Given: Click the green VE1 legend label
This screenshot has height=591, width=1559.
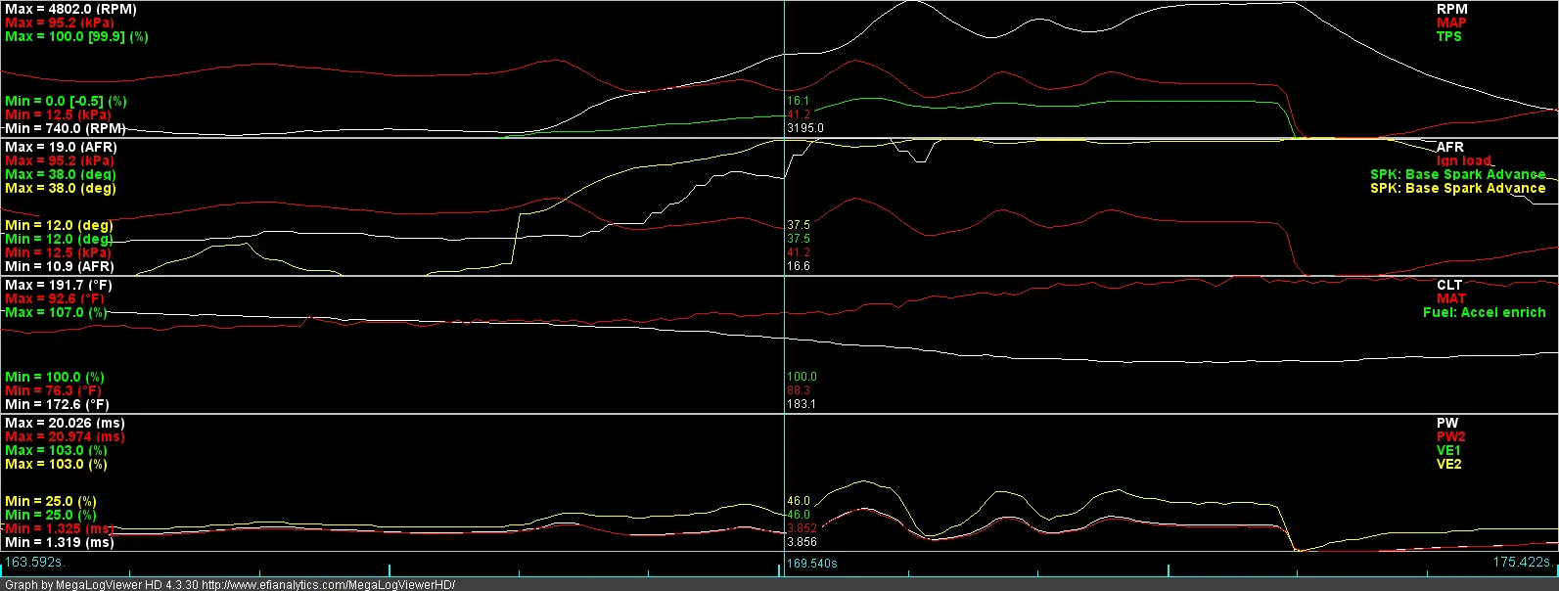Looking at the screenshot, I should (x=1449, y=450).
